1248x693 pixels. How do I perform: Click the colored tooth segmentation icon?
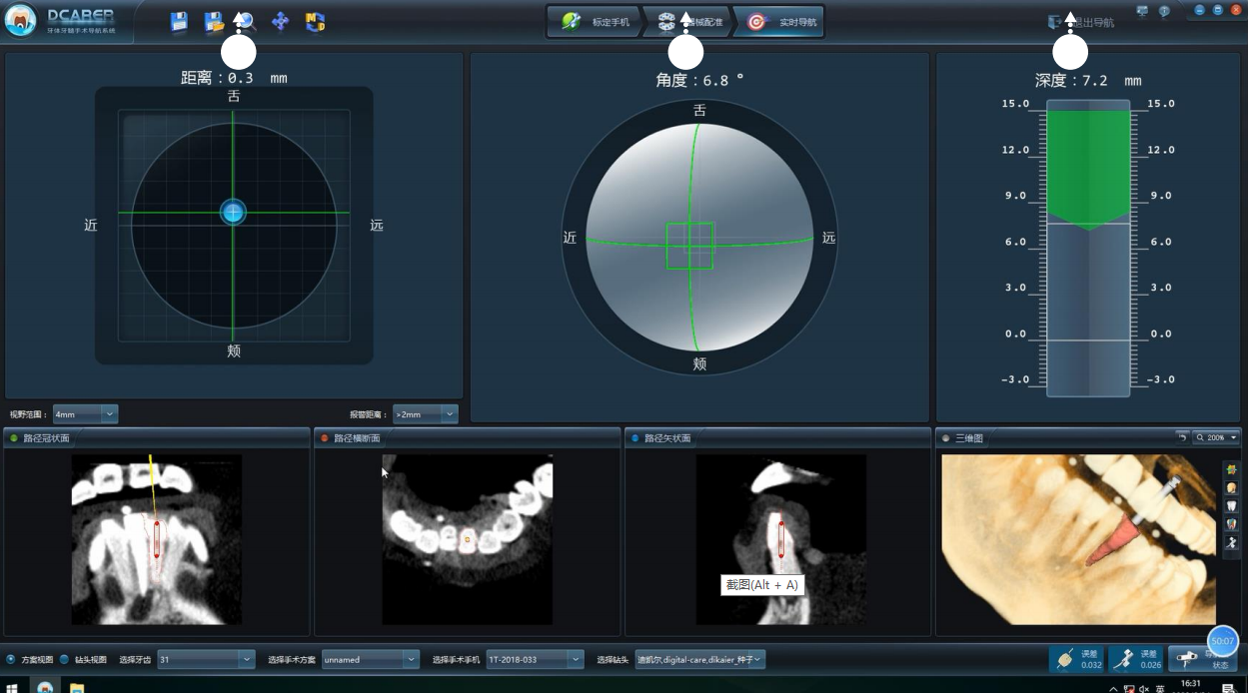click(x=1231, y=524)
